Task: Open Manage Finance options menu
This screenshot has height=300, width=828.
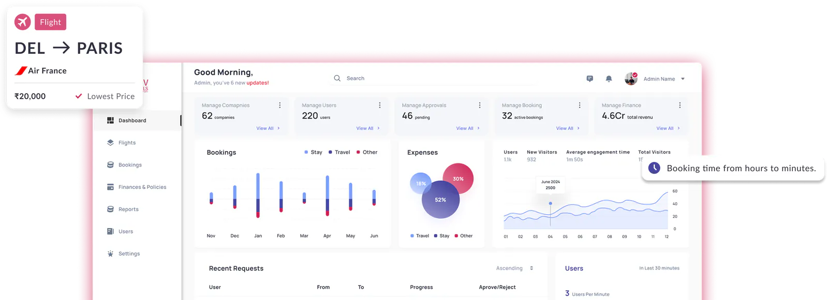Action: pos(680,105)
